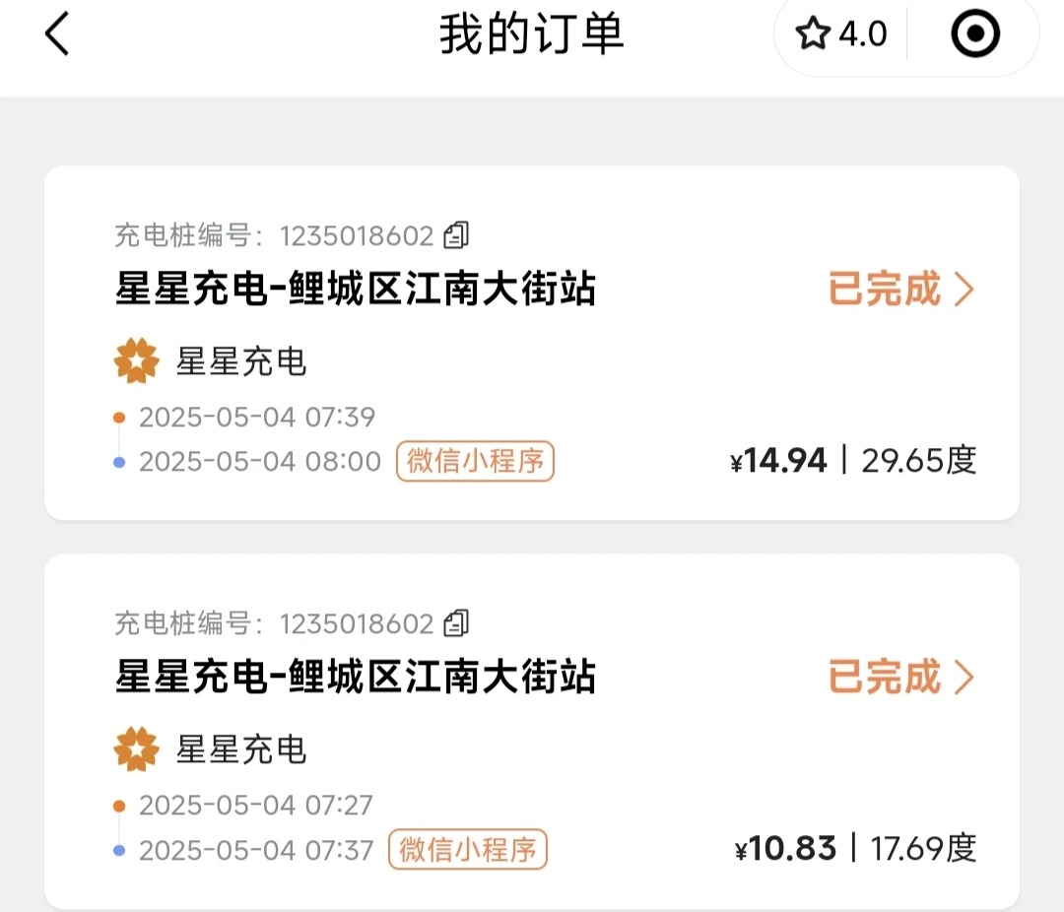Screen dimensions: 1064x912
Task: Select the ¥10.83 order amount
Action: pos(785,849)
